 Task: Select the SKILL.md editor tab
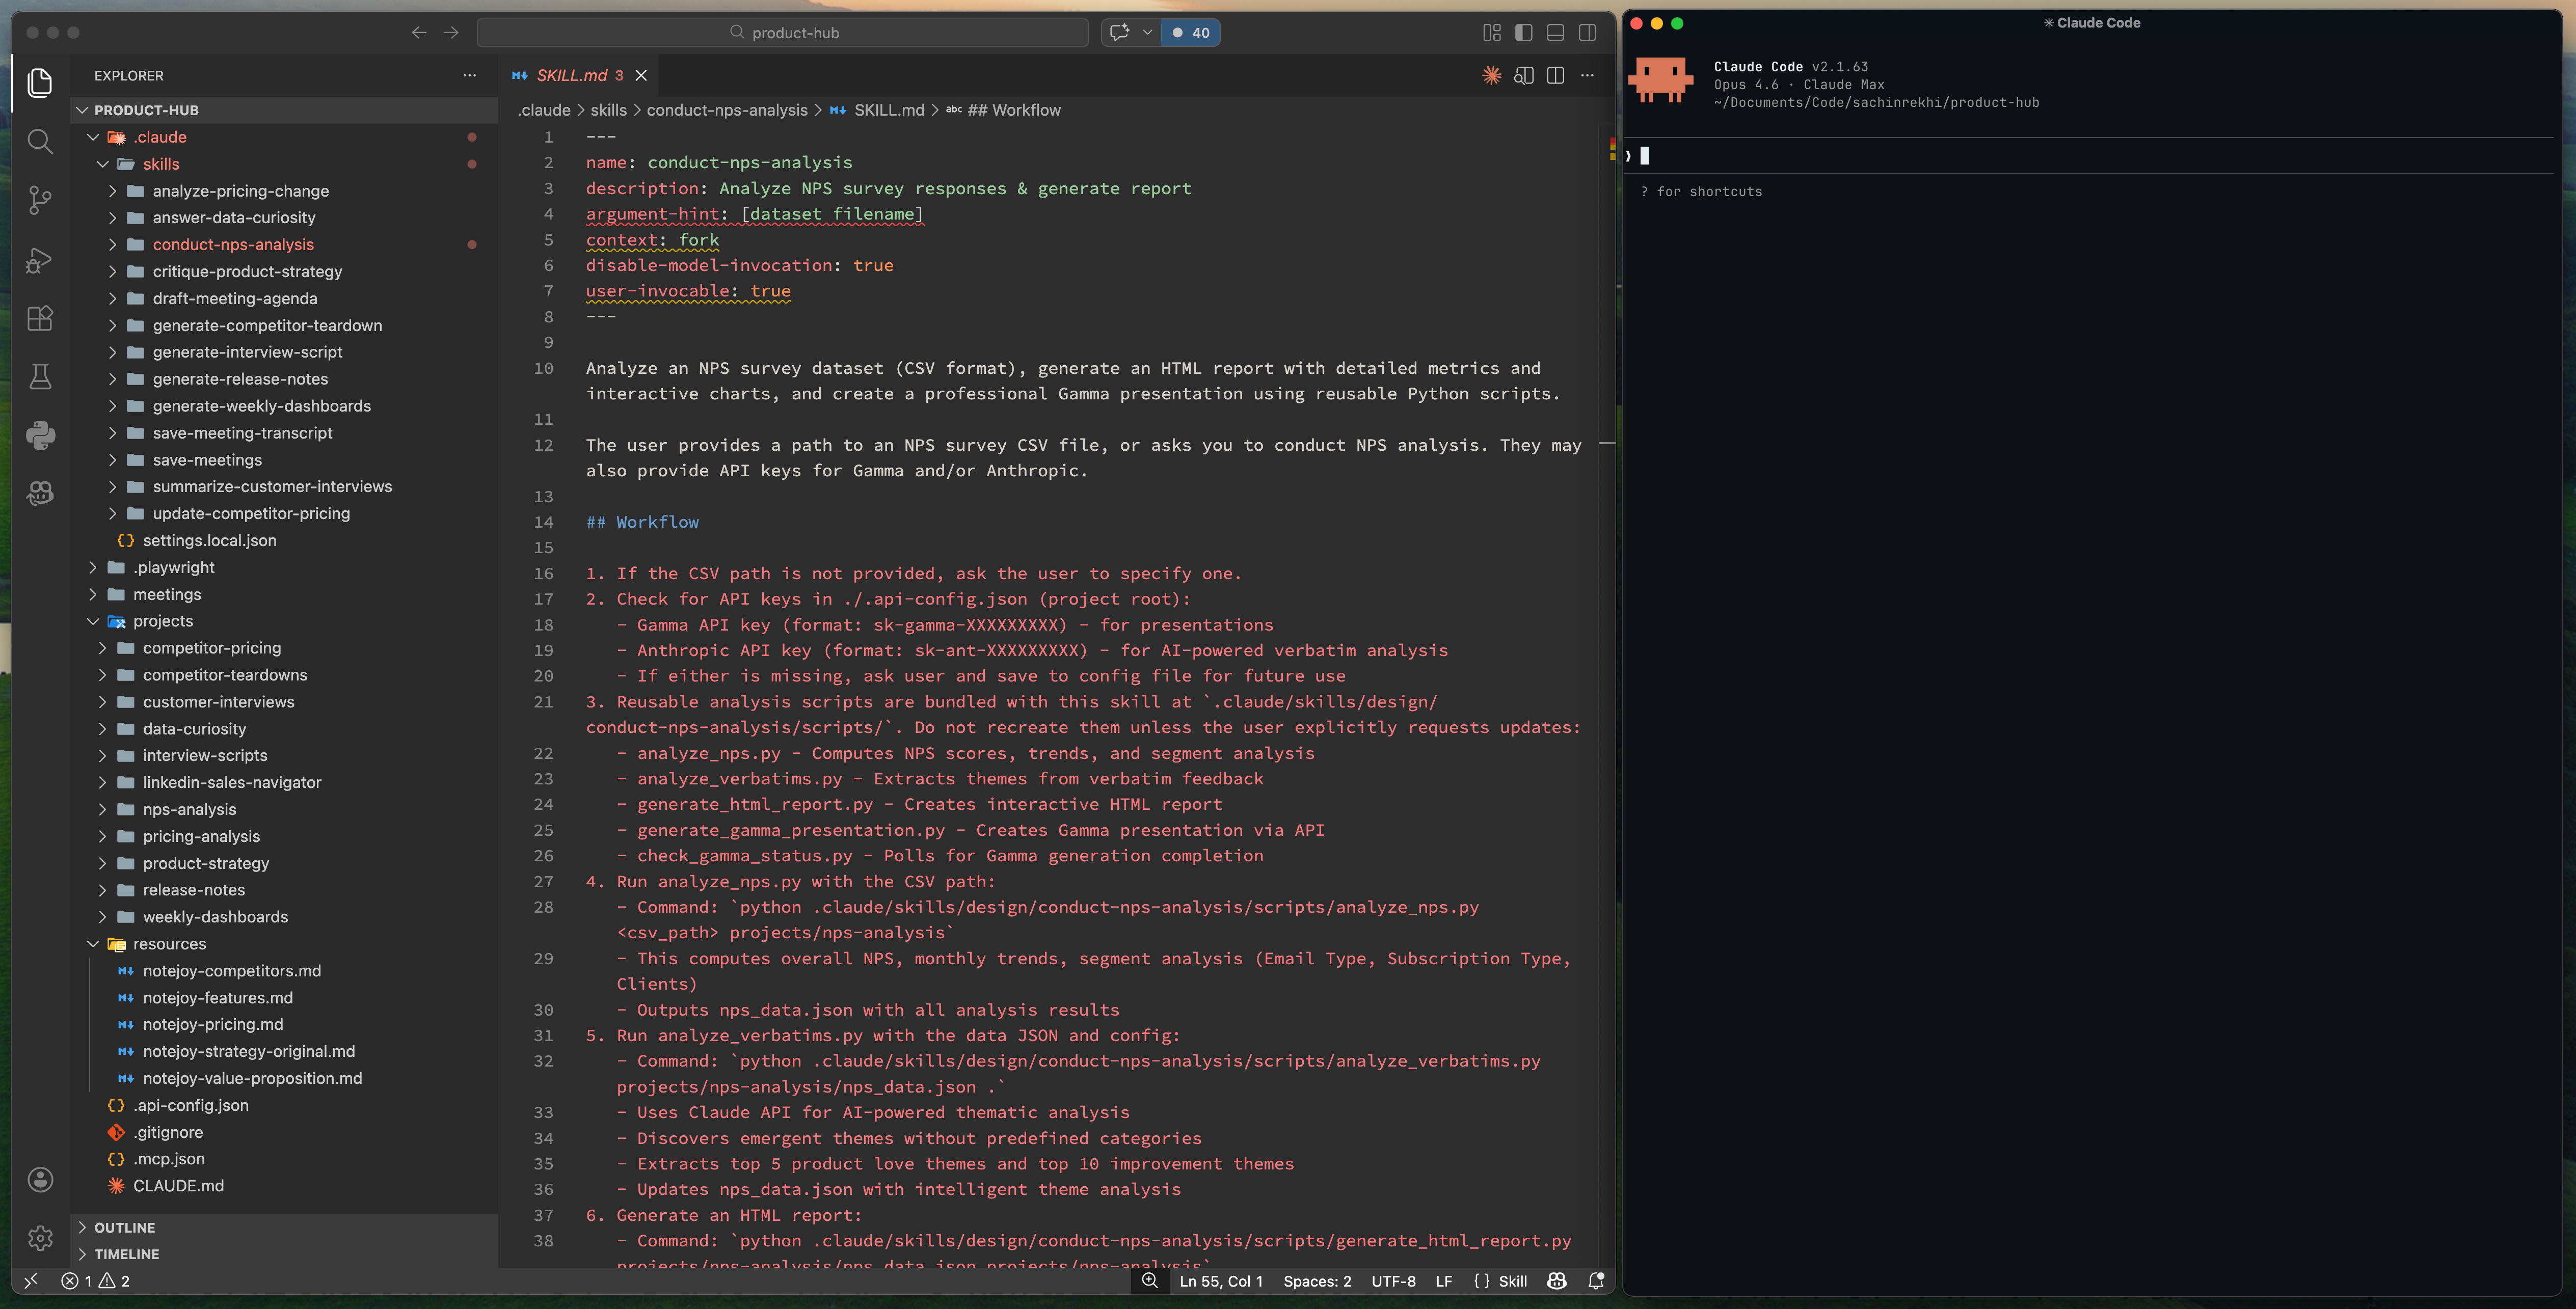[571, 75]
